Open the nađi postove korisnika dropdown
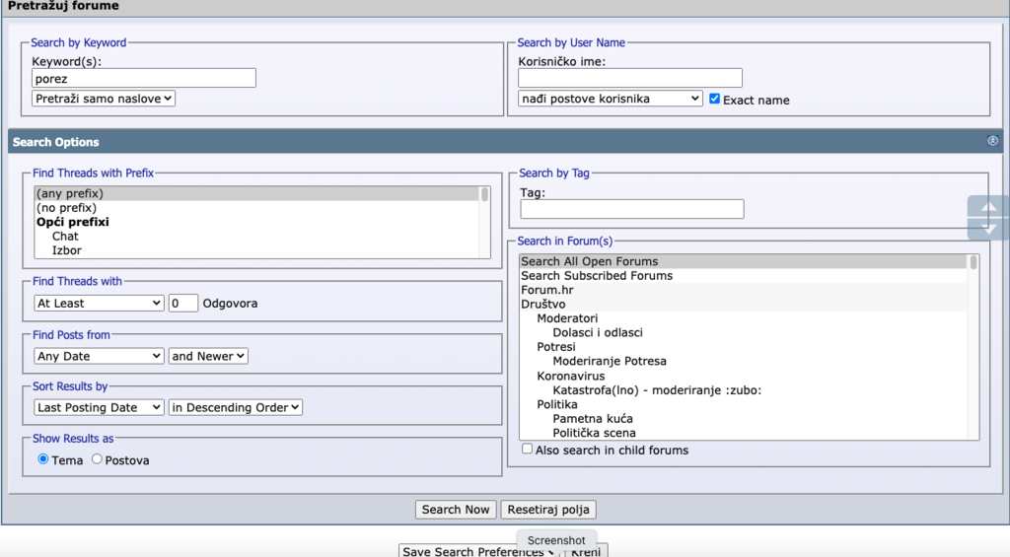 pos(610,99)
